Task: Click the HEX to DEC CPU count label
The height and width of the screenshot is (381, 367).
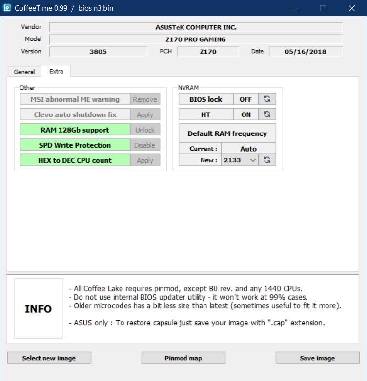Action: tap(75, 160)
